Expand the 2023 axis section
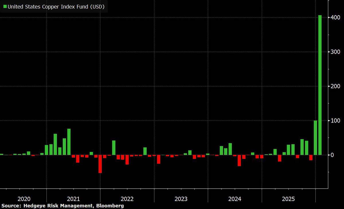The height and width of the screenshot is (209, 344). pos(181,199)
